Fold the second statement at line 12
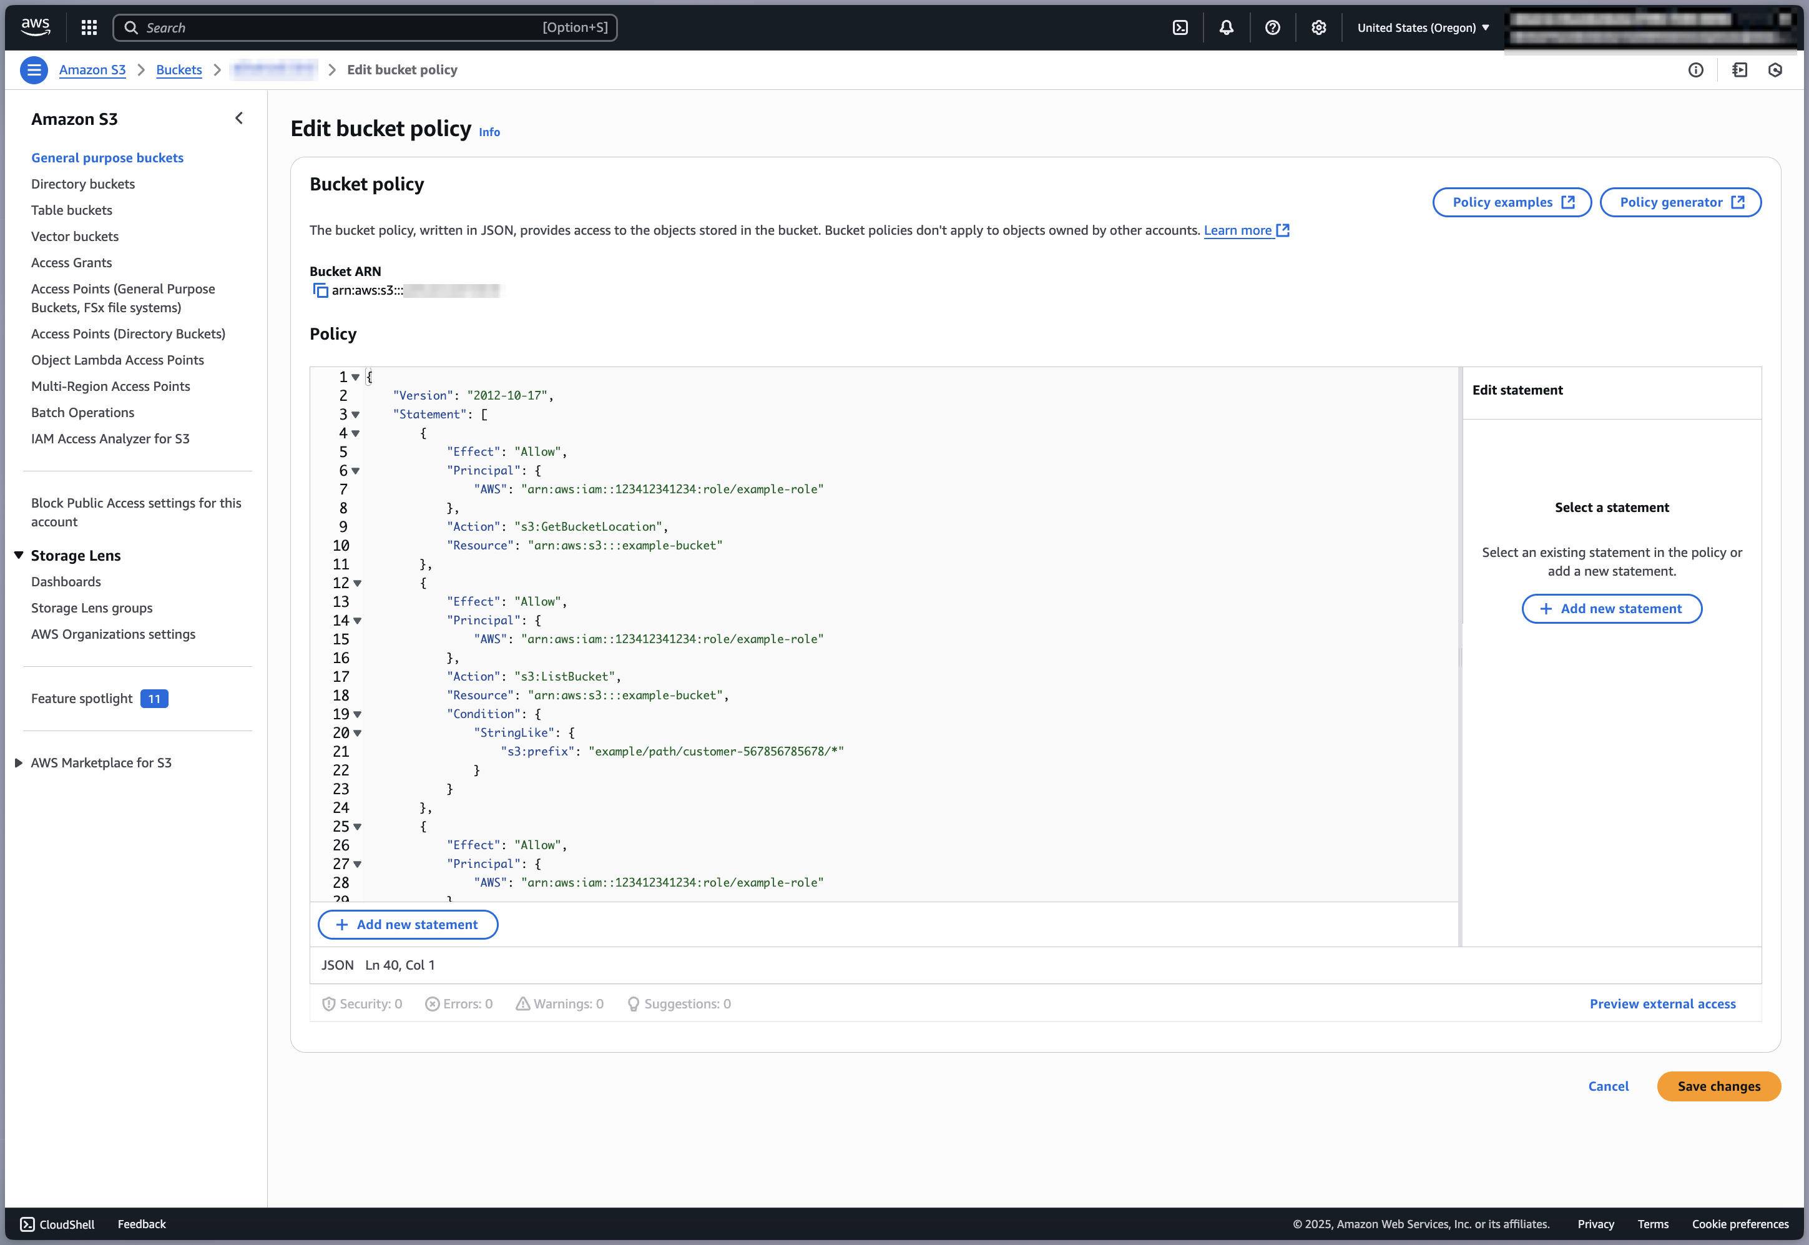 point(357,584)
